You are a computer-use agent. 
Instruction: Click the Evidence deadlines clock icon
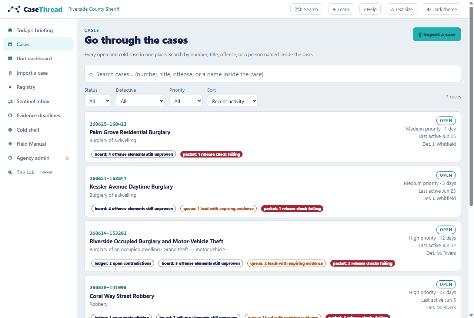click(10, 115)
